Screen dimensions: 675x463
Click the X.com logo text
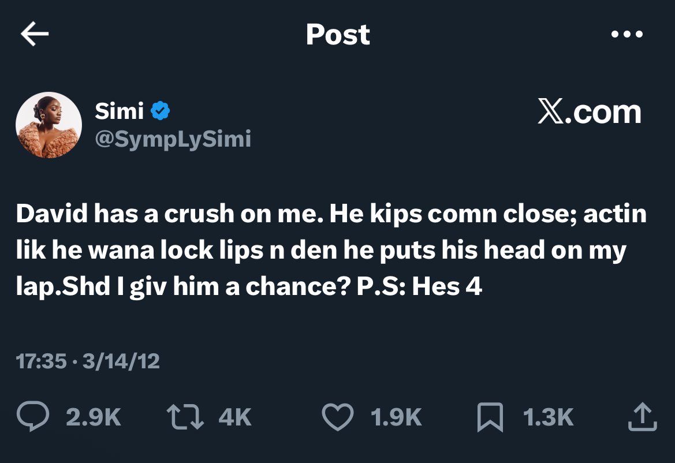(x=589, y=112)
